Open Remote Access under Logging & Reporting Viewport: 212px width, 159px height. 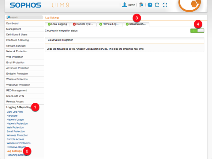(16, 139)
